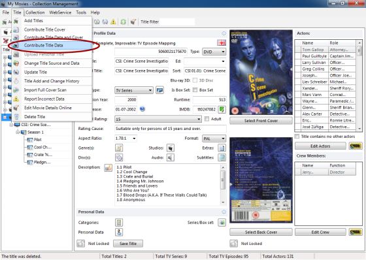Open the TV Series type dropdown

(134, 90)
